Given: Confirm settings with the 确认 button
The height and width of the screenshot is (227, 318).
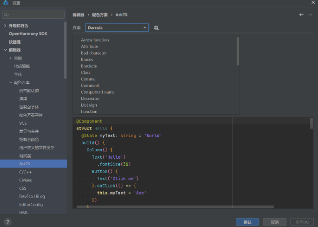Looking at the screenshot, I should [x=247, y=222].
